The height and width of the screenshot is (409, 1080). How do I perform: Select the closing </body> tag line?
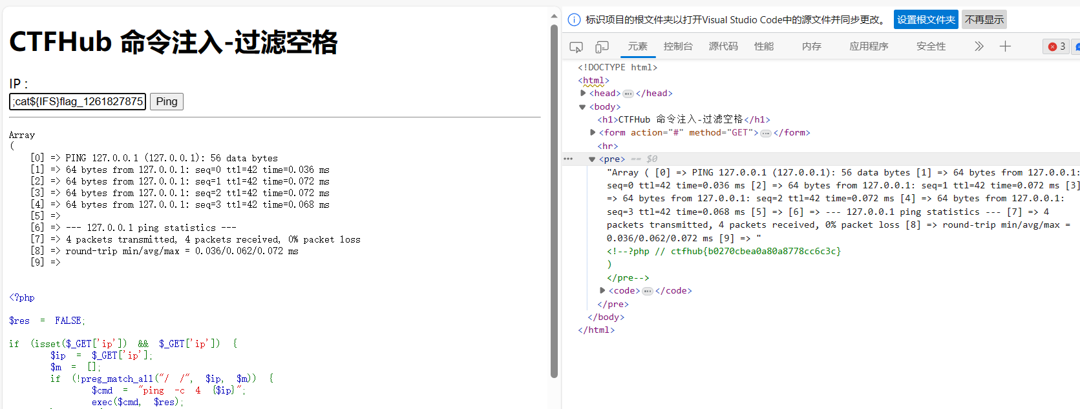click(x=606, y=317)
